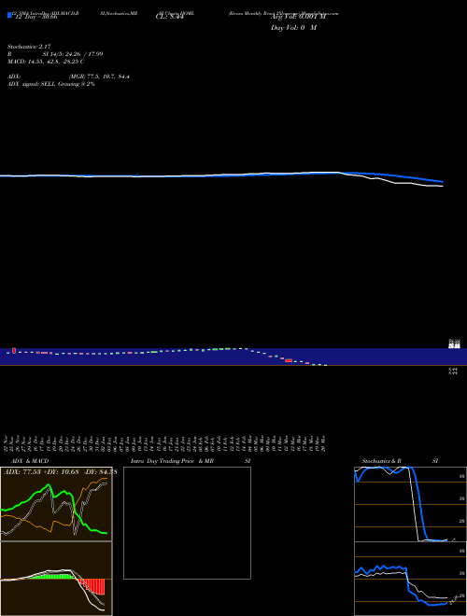Select the 'ADX signal: SELL' text
The height and width of the screenshot is (616, 467).
(32, 84)
